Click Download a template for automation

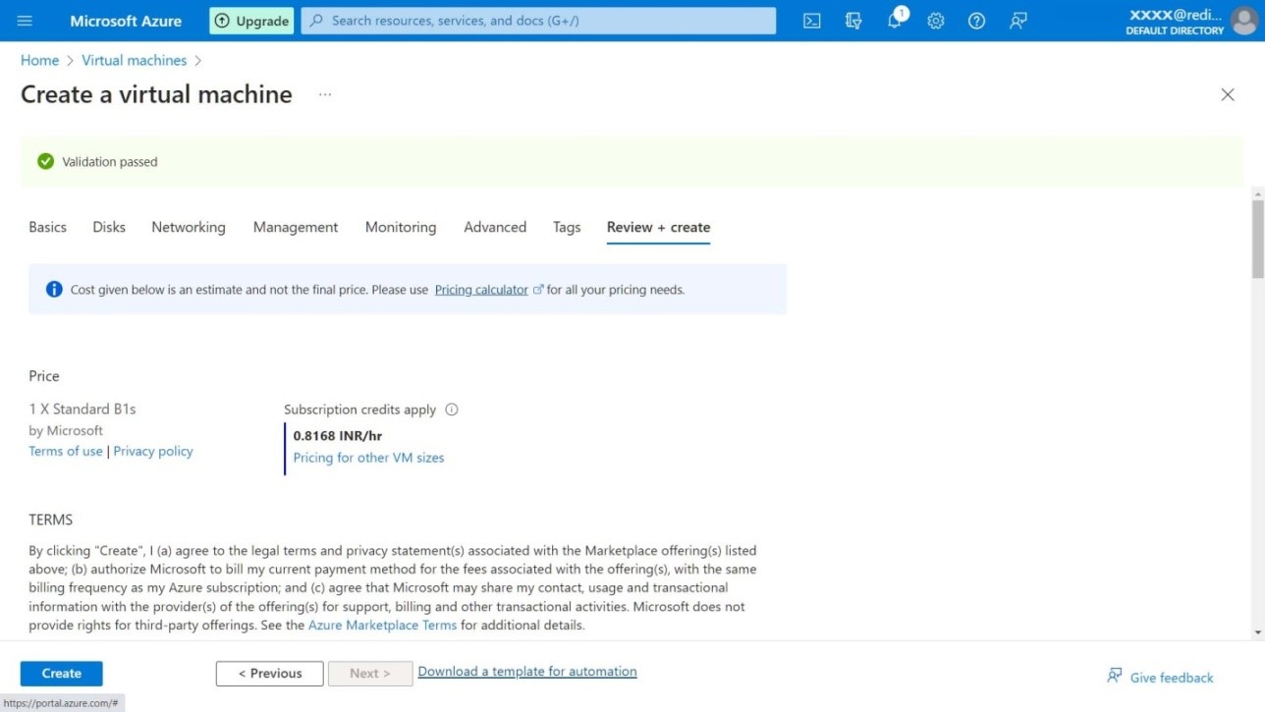(527, 672)
